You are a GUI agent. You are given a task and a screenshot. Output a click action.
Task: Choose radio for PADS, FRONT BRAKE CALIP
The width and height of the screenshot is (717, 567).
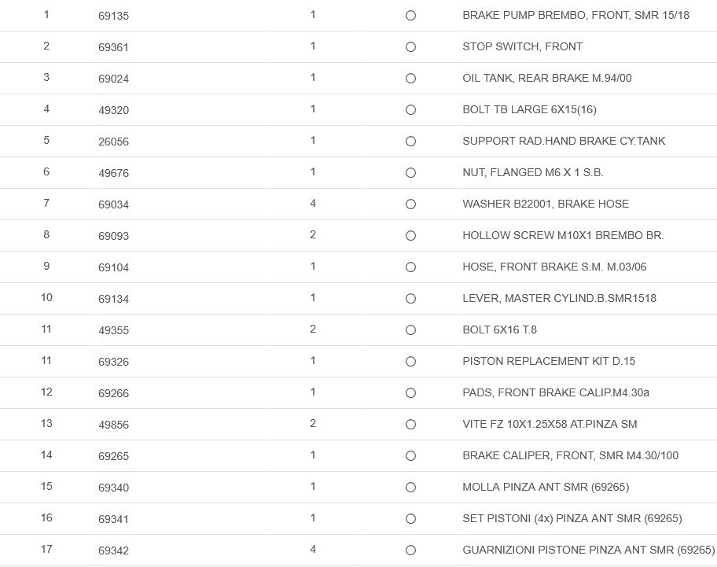[x=410, y=393]
